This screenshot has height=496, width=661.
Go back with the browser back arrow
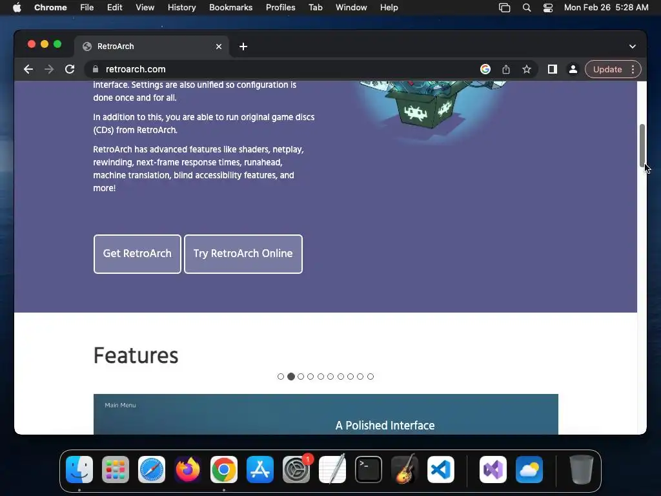click(28, 69)
